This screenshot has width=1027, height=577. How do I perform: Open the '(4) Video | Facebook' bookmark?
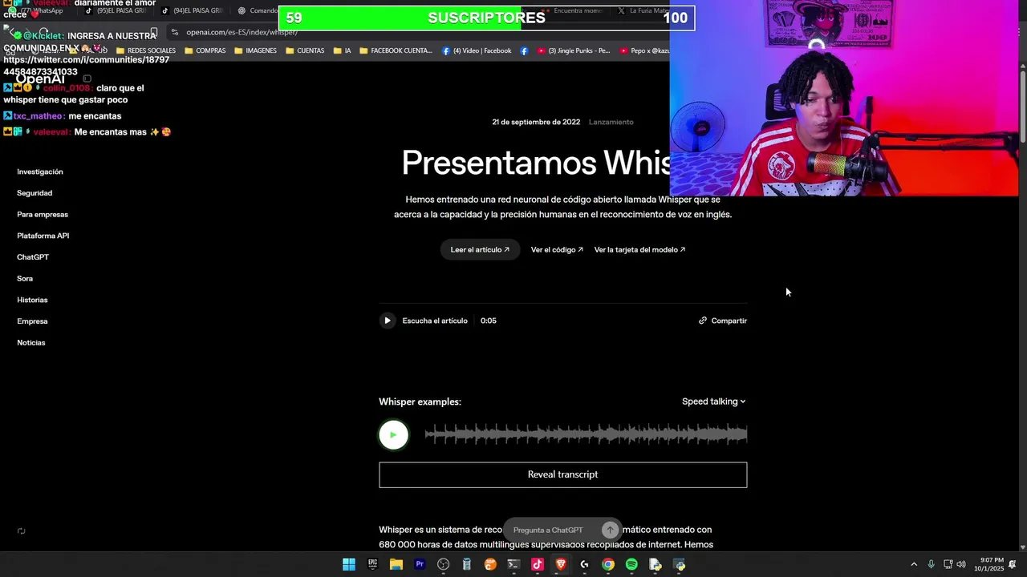coord(477,50)
